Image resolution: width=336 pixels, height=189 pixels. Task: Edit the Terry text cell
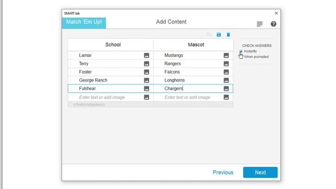pyautogui.click(x=83, y=64)
